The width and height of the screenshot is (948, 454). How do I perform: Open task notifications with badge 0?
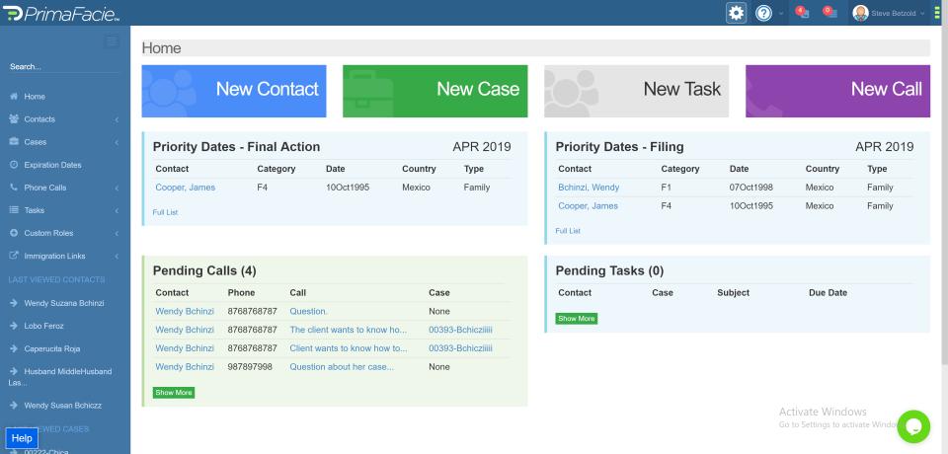830,13
